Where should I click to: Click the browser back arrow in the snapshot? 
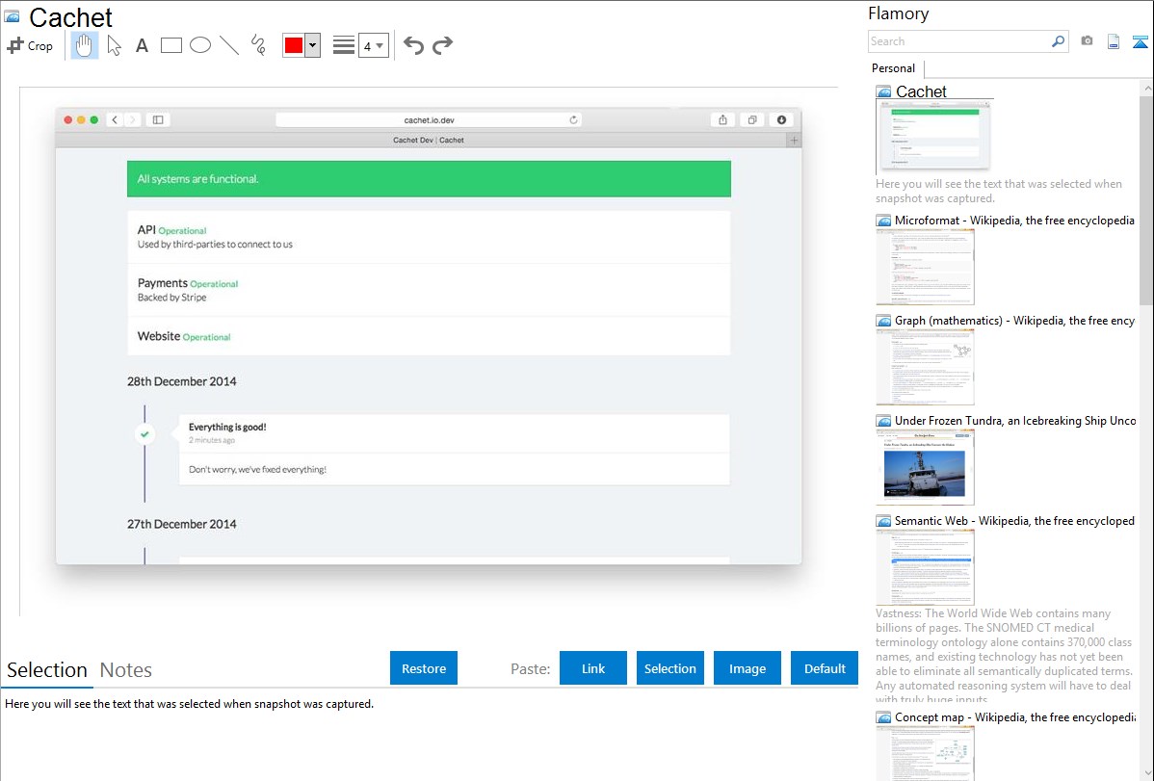(x=115, y=119)
